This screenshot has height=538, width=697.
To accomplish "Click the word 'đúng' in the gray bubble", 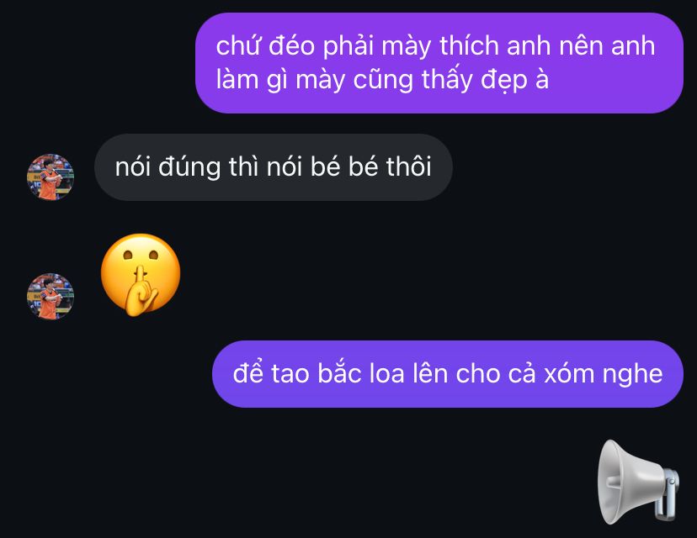I will click(x=189, y=167).
